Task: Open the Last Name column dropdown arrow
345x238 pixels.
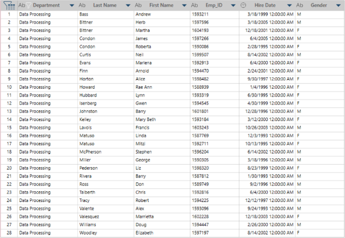Action: 128,5
